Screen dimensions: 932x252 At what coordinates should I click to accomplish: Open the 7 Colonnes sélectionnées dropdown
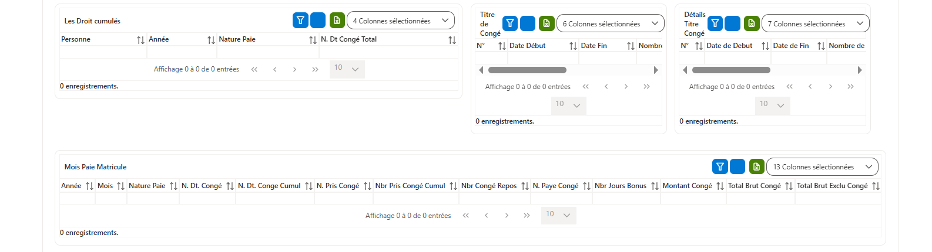(x=816, y=23)
